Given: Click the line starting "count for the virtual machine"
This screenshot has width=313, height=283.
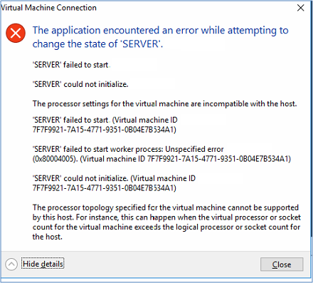Looking at the screenshot, I should pyautogui.click(x=166, y=227).
